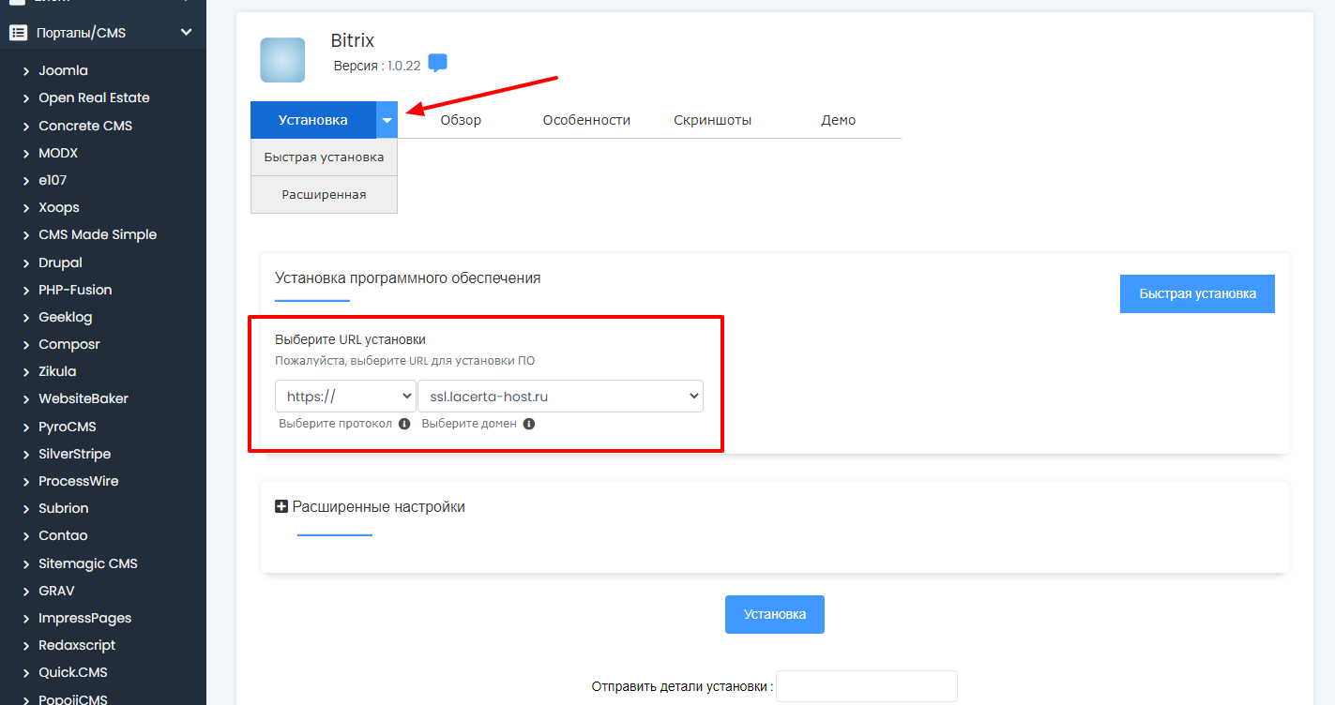The height and width of the screenshot is (705, 1335).
Task: Click the blue Установка tab button
Action: click(x=313, y=120)
